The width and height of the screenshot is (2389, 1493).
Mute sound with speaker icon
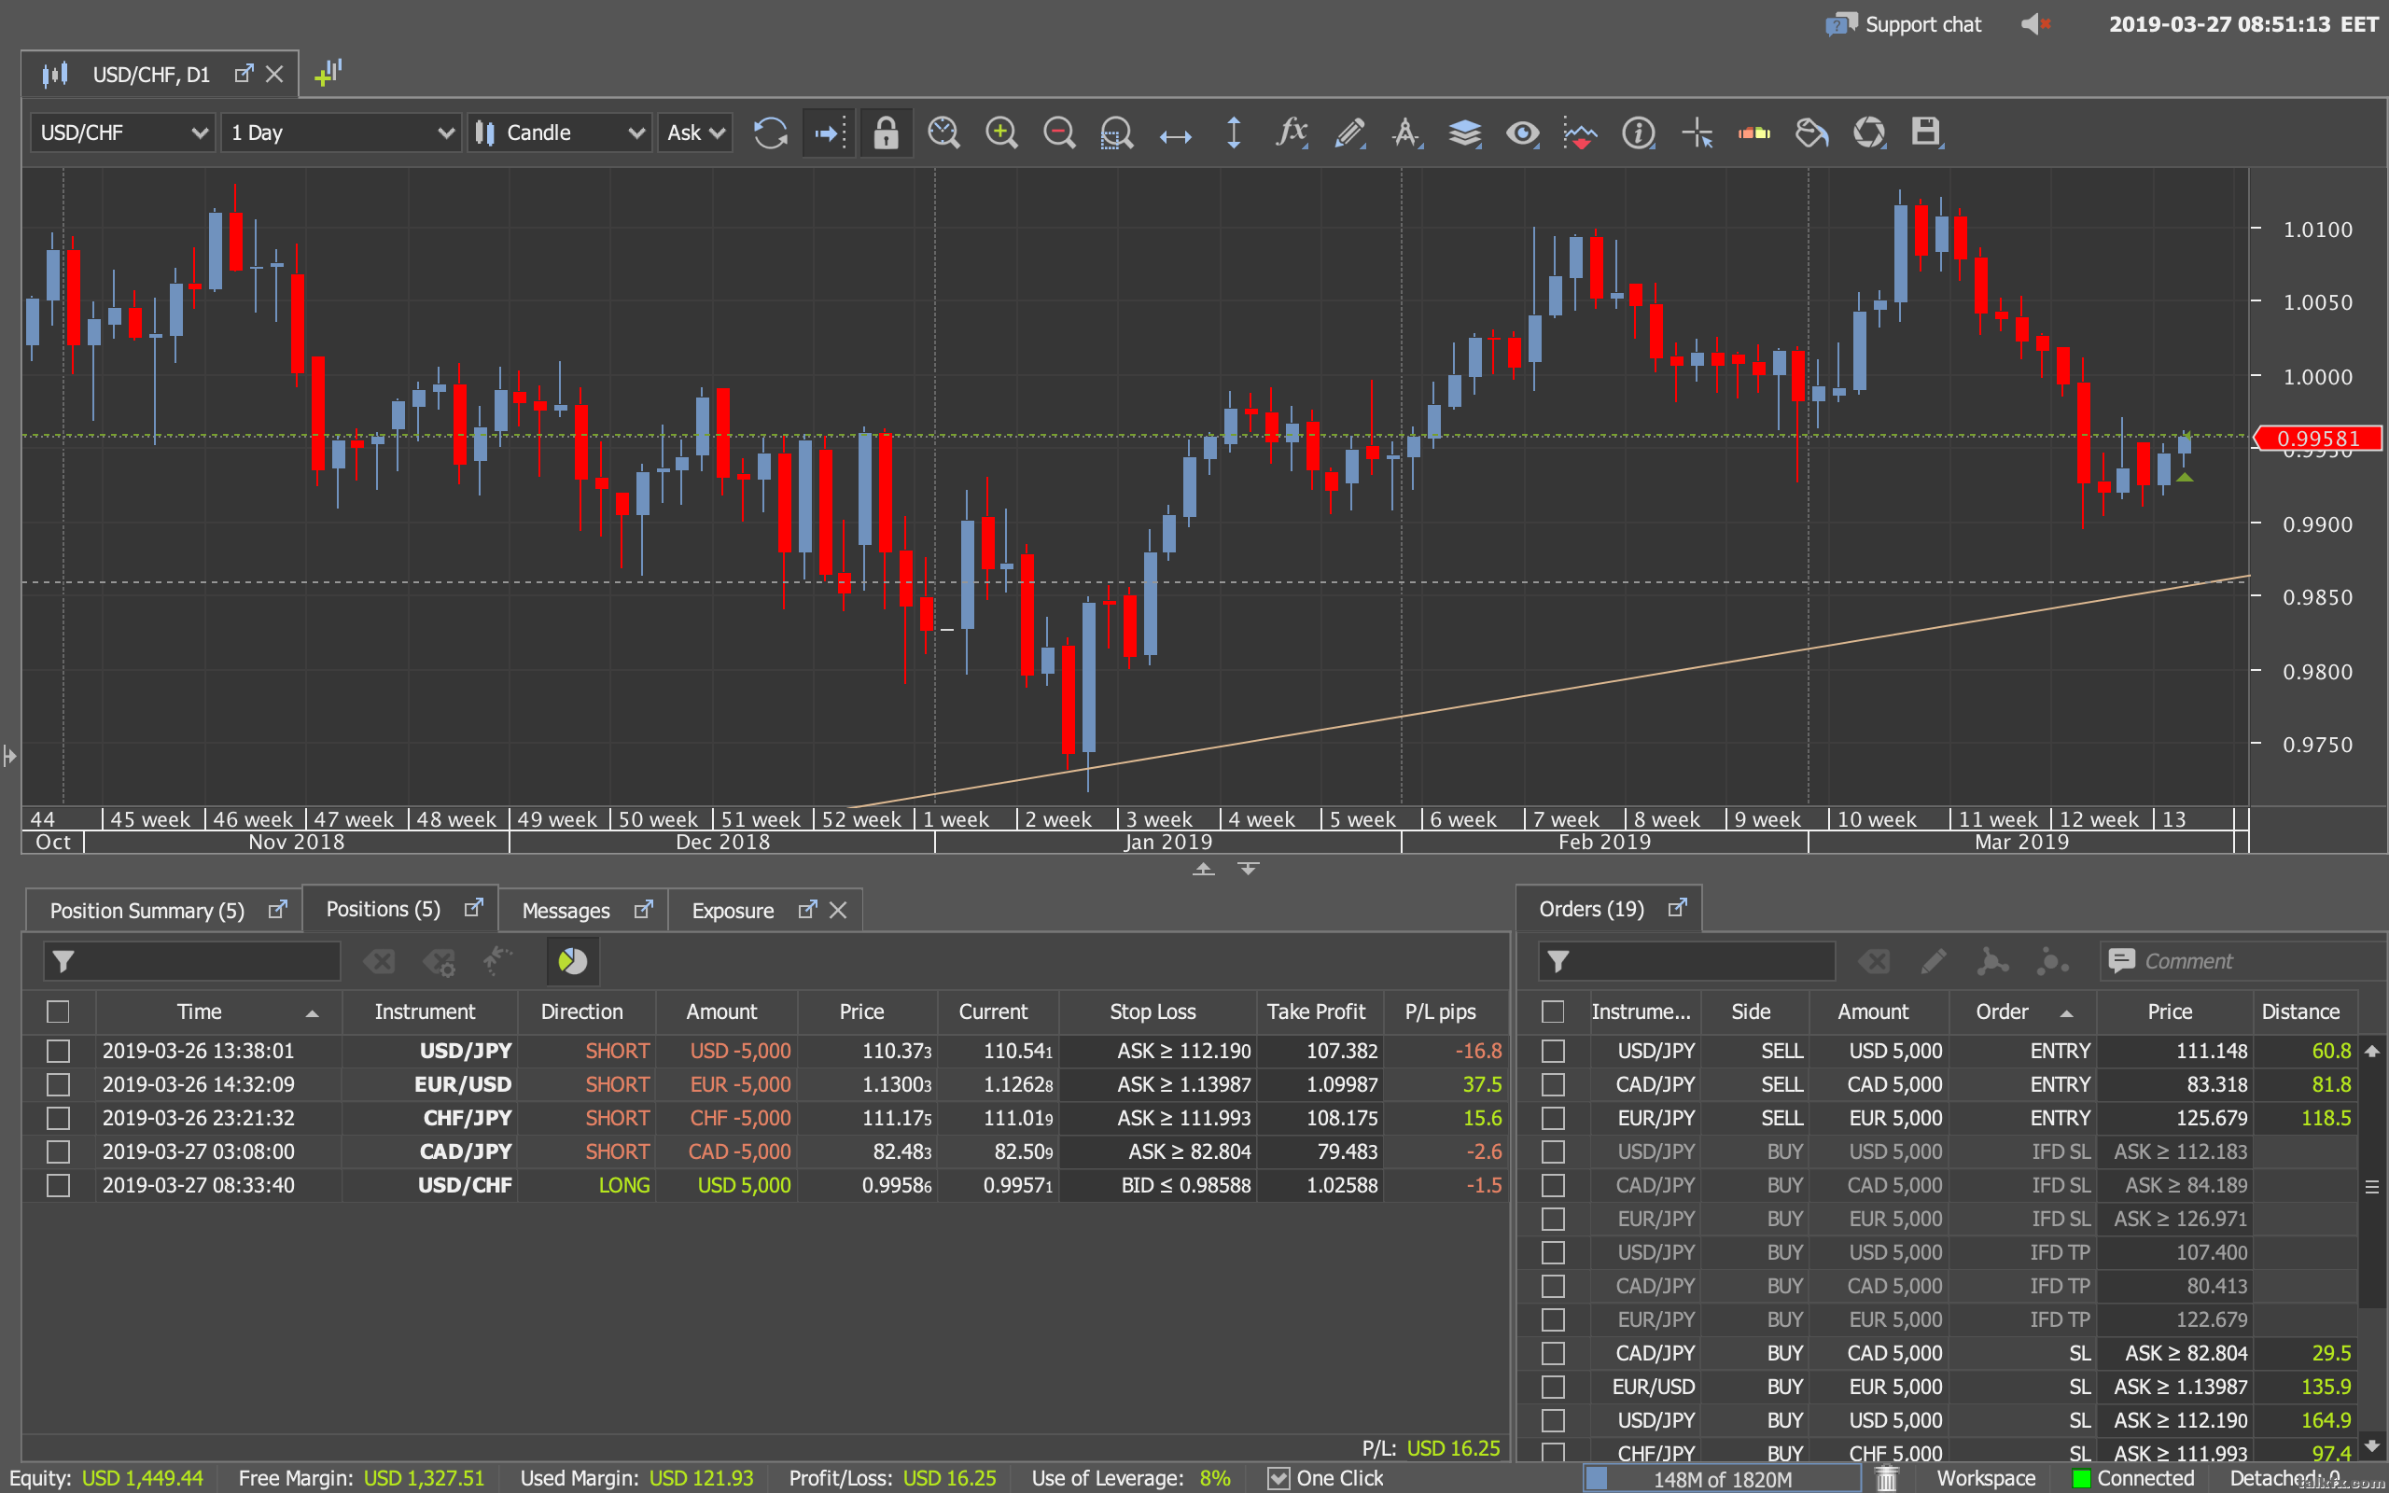(x=2035, y=23)
